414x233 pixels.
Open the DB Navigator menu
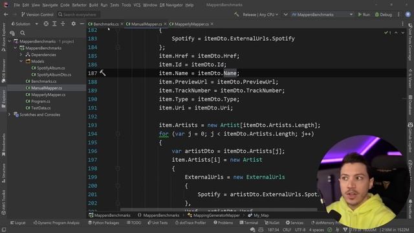[171, 5]
